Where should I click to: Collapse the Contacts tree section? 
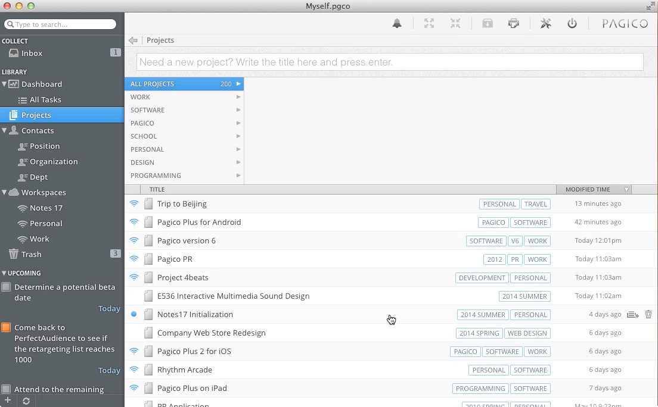(x=4, y=130)
